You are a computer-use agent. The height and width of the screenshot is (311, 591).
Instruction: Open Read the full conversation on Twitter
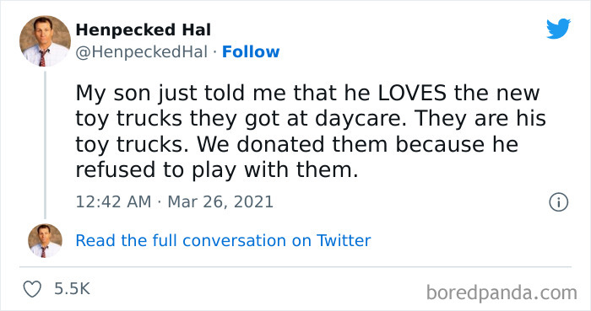(x=223, y=241)
